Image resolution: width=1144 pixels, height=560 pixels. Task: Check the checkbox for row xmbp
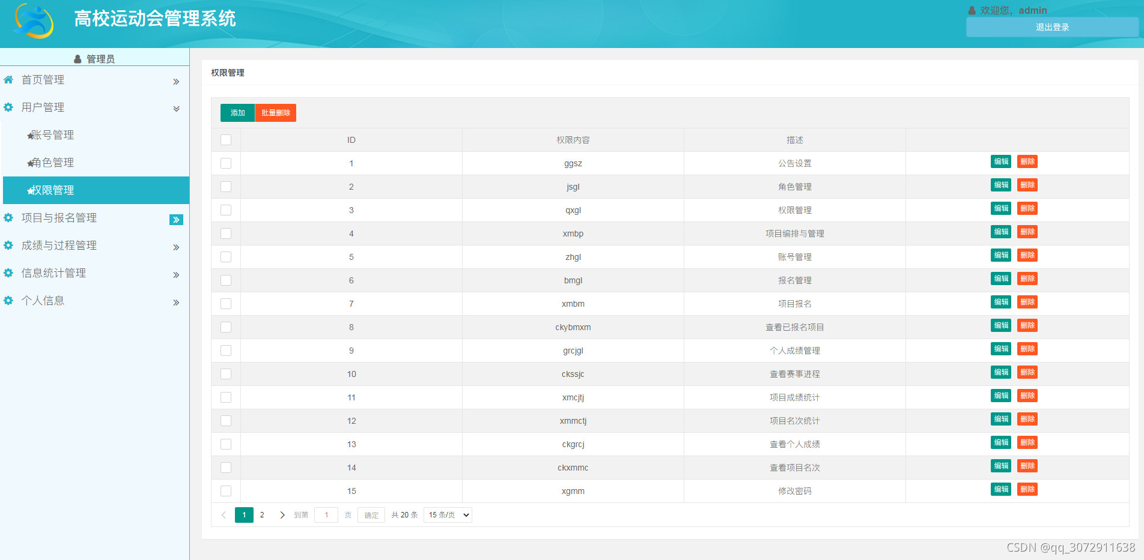pyautogui.click(x=226, y=233)
